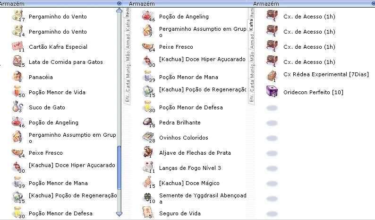Click the Poção Menor de Defesa icon in middle panel
Viewport: 375px width, 220px height.
click(148, 106)
